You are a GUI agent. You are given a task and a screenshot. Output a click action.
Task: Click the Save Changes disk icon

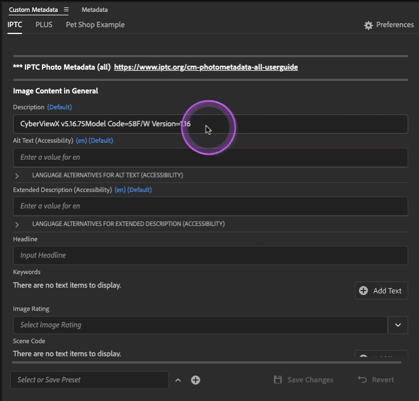click(x=277, y=380)
